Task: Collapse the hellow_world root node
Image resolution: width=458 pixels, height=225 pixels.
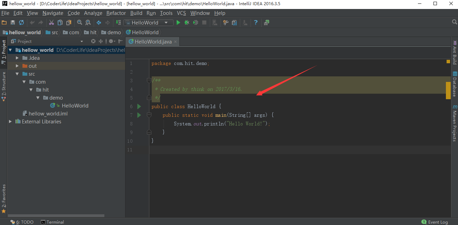Action: 10,50
